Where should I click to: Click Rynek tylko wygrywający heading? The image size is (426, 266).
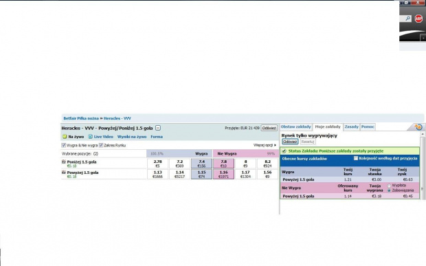(x=309, y=135)
